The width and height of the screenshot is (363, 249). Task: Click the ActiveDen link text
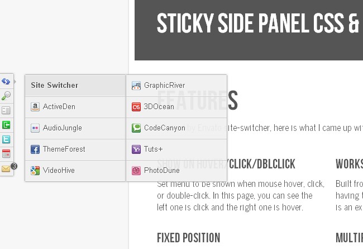pyautogui.click(x=59, y=107)
